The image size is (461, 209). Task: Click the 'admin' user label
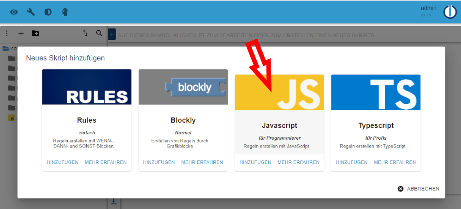tap(429, 8)
